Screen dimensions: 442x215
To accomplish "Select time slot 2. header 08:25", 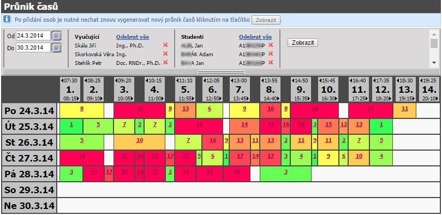I will pyautogui.click(x=94, y=89).
